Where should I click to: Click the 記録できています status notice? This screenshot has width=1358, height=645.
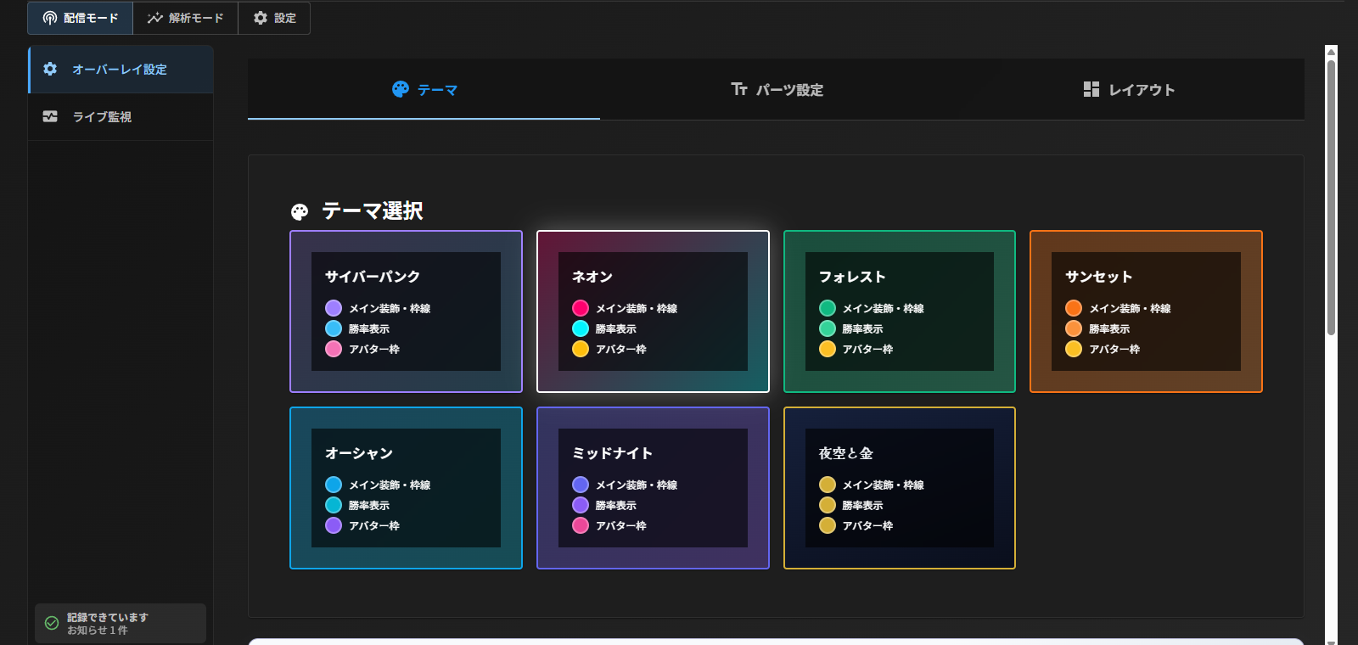[121, 623]
